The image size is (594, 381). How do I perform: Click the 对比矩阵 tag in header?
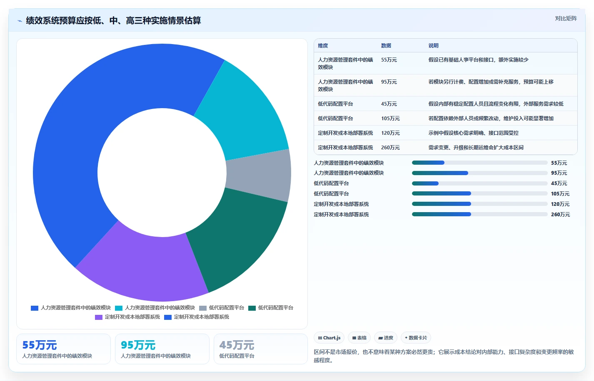click(566, 18)
